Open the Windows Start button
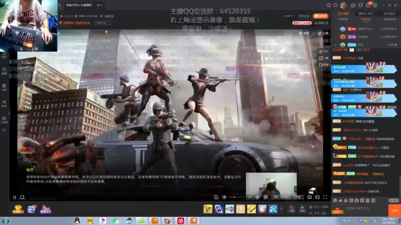The image size is (401, 225). pos(6,221)
